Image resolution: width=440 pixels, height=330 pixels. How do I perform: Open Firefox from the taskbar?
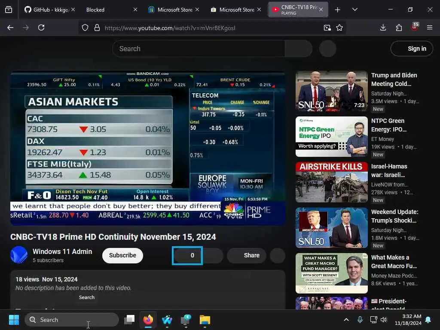148,320
